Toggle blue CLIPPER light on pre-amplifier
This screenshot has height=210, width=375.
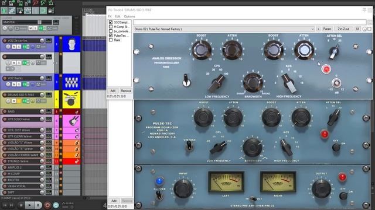pos(159,181)
